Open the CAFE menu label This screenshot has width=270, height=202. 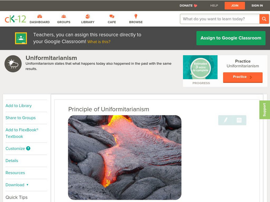(112, 22)
